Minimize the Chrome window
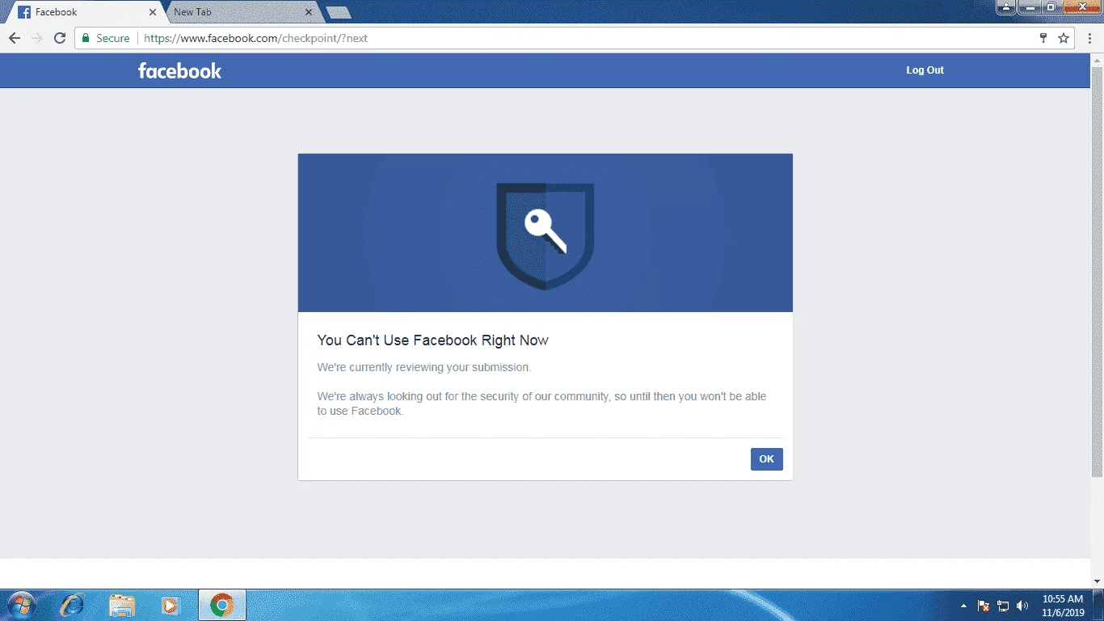The width and height of the screenshot is (1104, 621). coord(1029,7)
